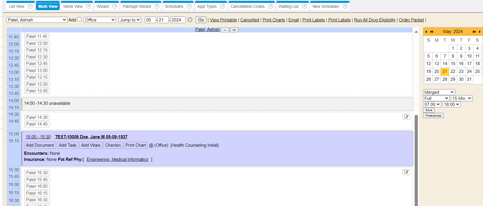Click the edit icon in the 15:30 block
483x206 pixels.
pyautogui.click(x=406, y=172)
